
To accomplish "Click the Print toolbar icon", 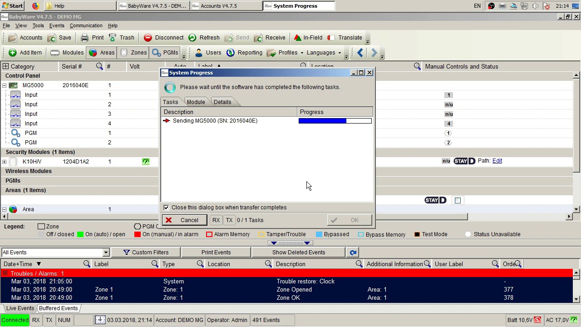I will point(84,38).
